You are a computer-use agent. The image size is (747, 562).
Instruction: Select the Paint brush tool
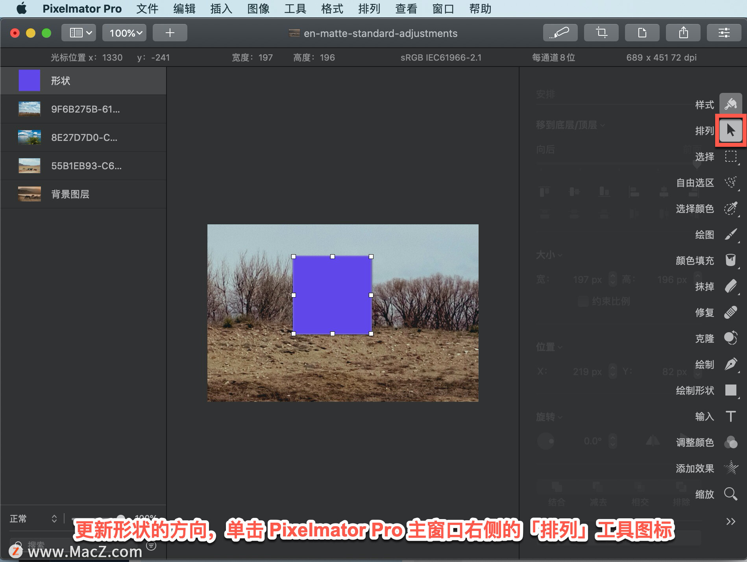[x=730, y=234]
